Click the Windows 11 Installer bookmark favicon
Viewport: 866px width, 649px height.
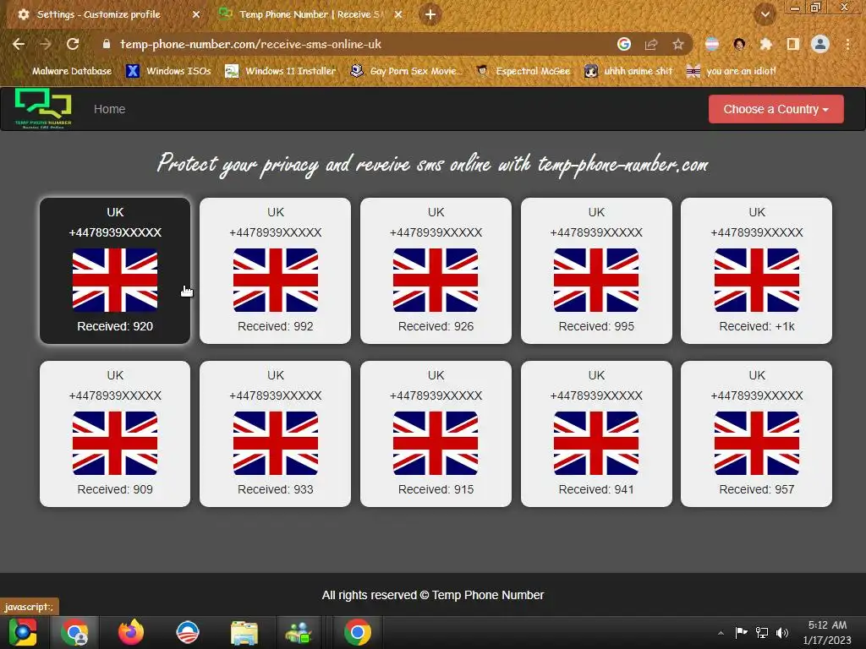tap(232, 71)
